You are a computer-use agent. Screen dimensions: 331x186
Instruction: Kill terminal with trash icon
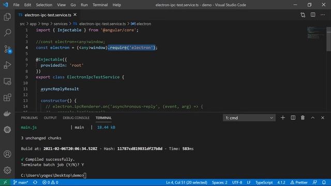tap(303, 118)
